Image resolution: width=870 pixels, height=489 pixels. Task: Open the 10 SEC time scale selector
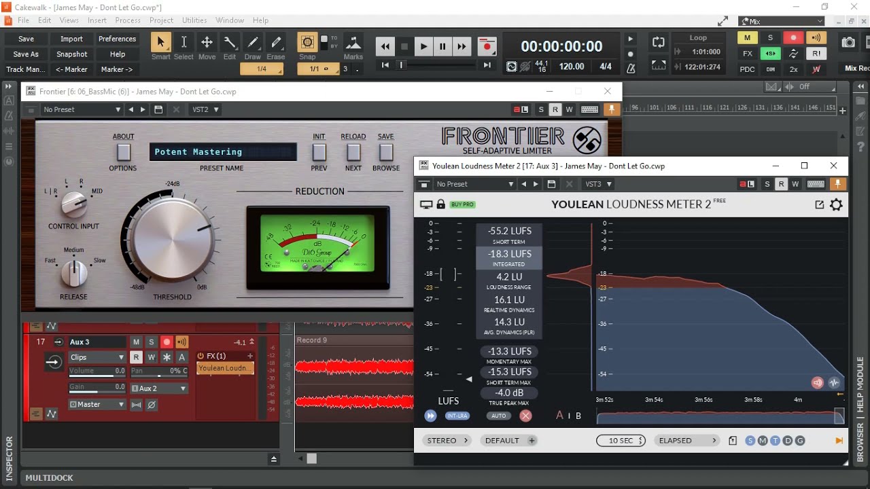tap(621, 441)
